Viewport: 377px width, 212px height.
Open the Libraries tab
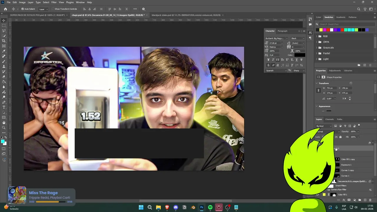click(x=348, y=71)
